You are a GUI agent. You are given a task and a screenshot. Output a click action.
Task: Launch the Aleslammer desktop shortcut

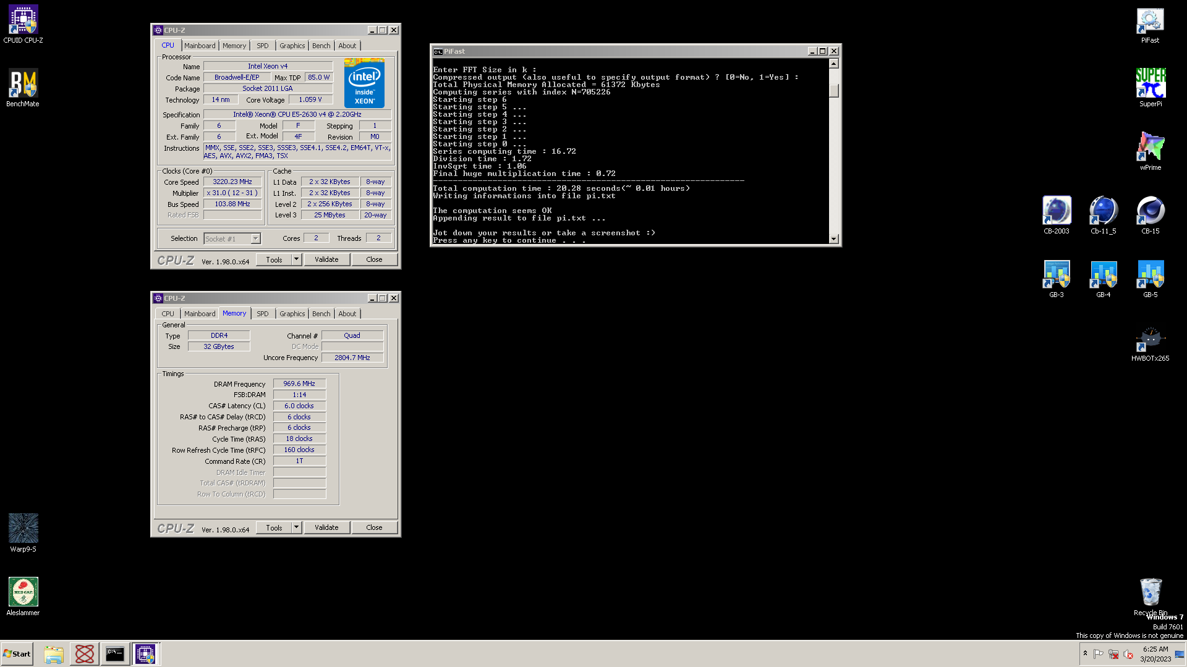point(23,597)
